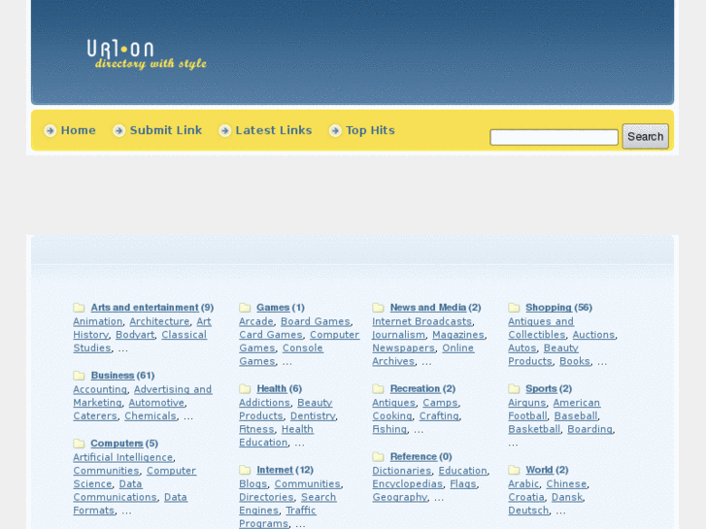This screenshot has width=706, height=529.
Task: Open the Addictions subcategory
Action: [x=264, y=403]
